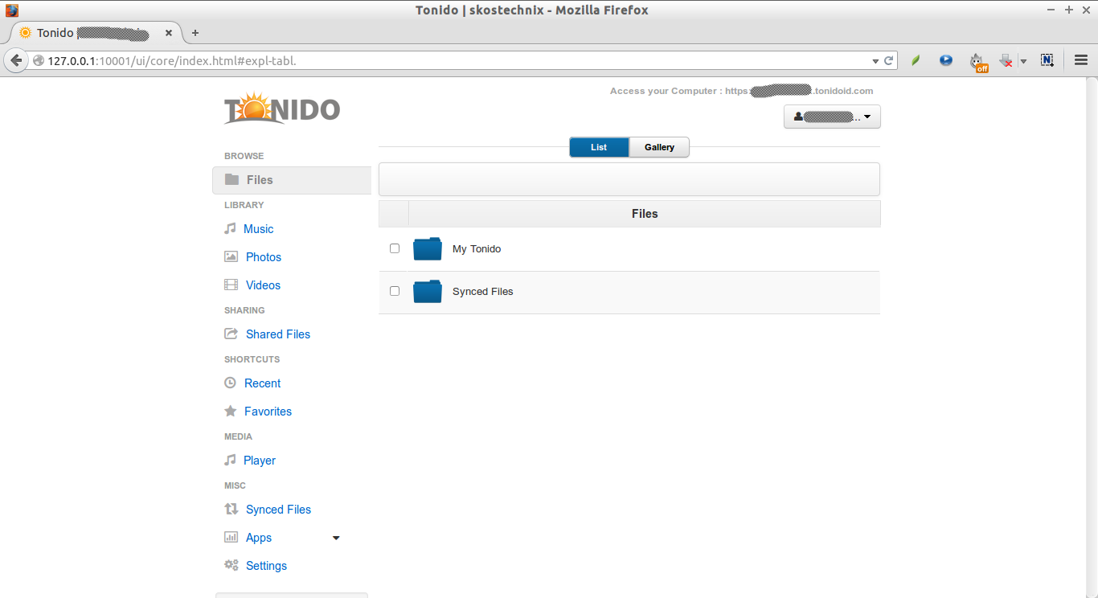Switch to Gallery view tab
The image size is (1098, 598).
659,147
